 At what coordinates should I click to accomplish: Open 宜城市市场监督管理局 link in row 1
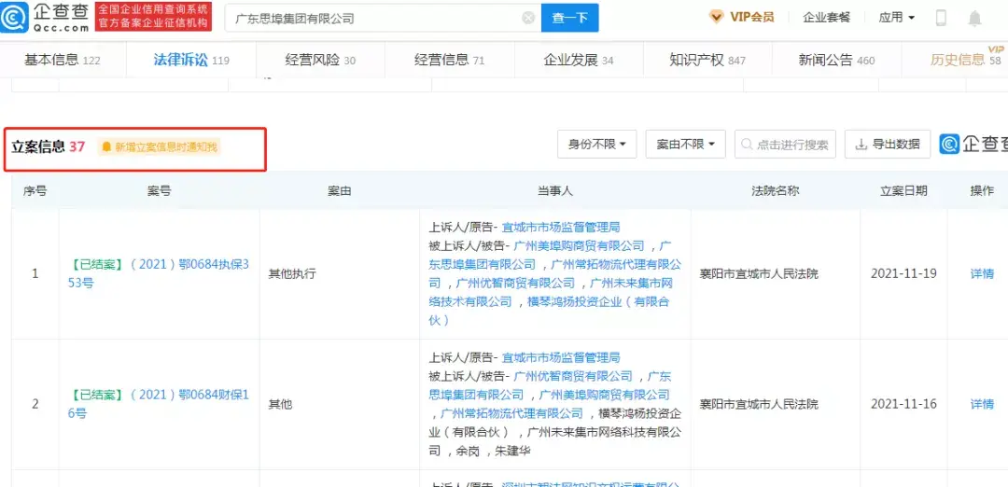coord(560,227)
